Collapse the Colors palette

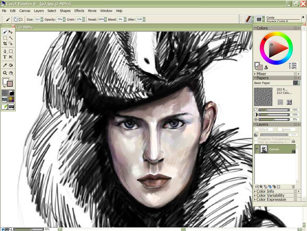[255, 28]
